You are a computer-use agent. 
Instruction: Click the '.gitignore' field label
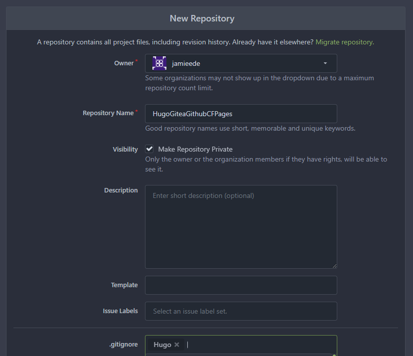pos(124,345)
